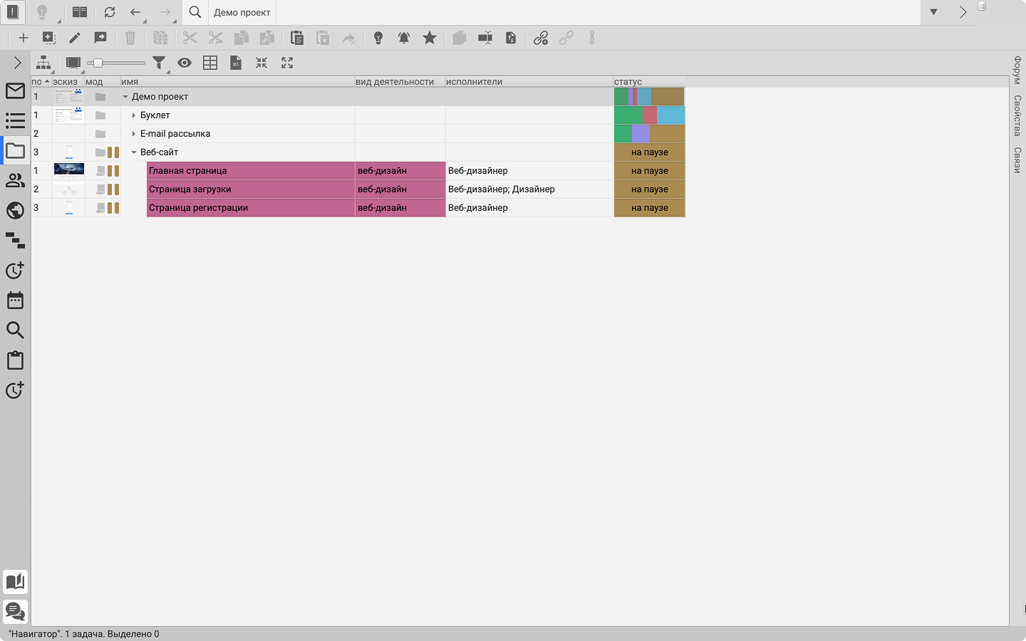1026x641 pixels.
Task: Collapse the Демо проект tree node
Action: 125,97
